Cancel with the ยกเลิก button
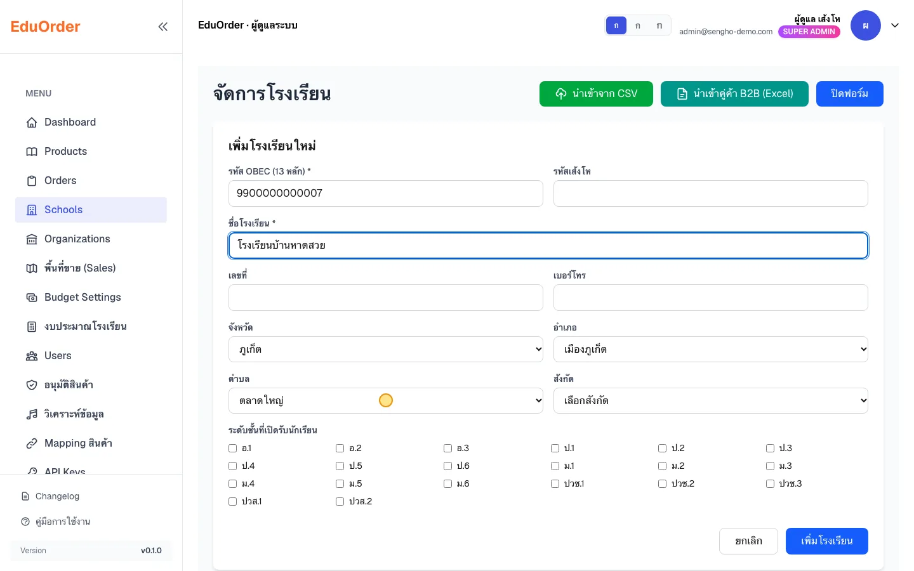Screen dimensions: 914x571 point(748,541)
